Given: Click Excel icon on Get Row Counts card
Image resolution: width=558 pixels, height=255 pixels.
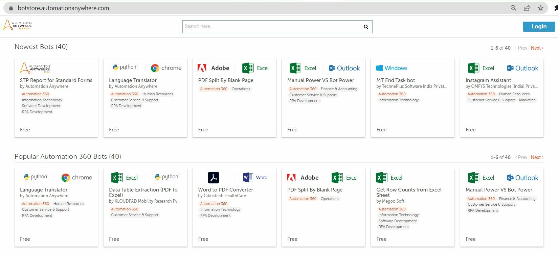Looking at the screenshot, I should 389,178.
